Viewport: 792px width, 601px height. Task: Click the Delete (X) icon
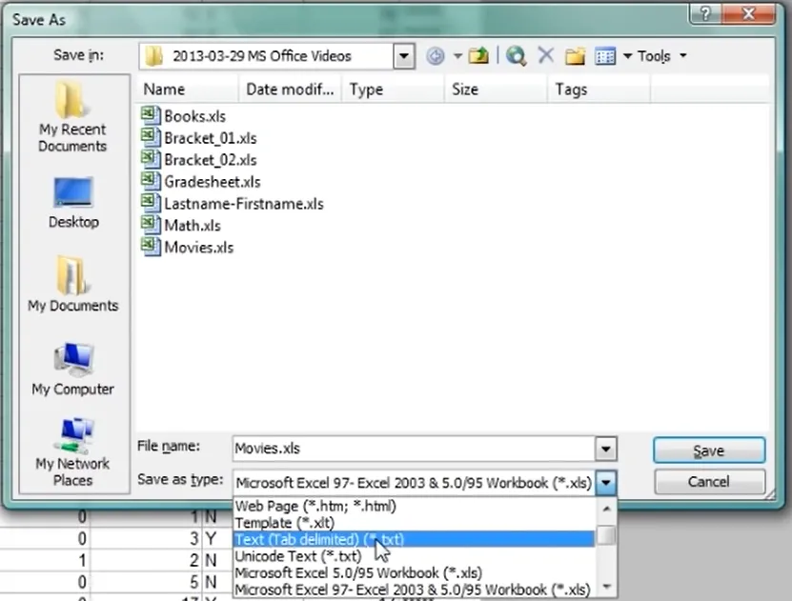(x=545, y=55)
